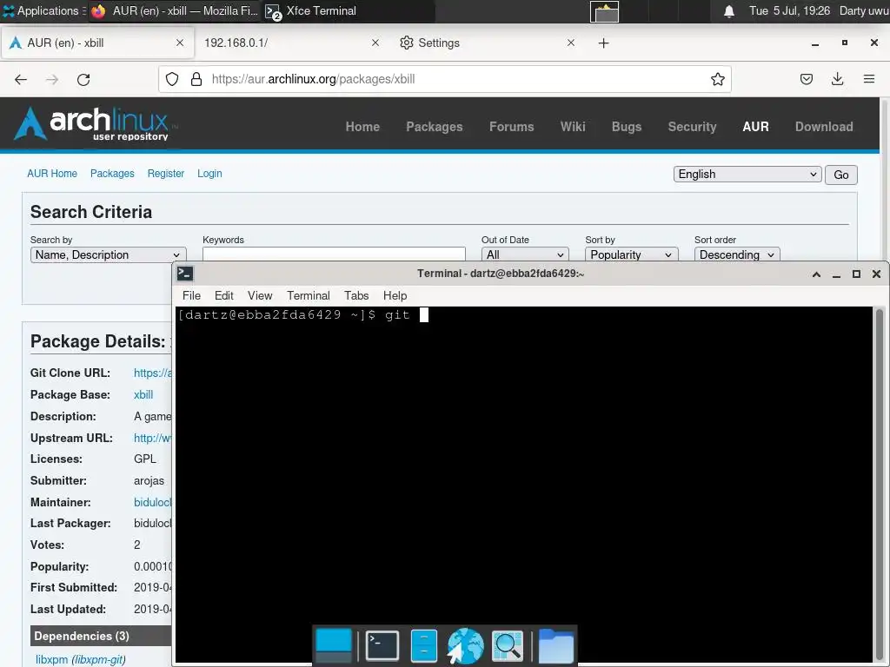Open the terminal View menu
Screen dimensions: 890x667
260,295
